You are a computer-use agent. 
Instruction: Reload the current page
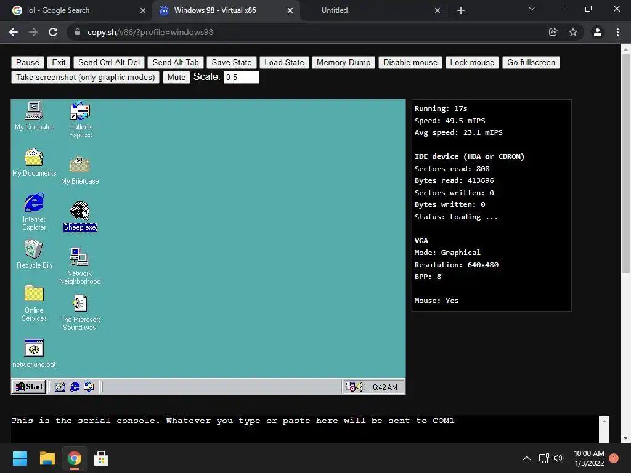(53, 32)
